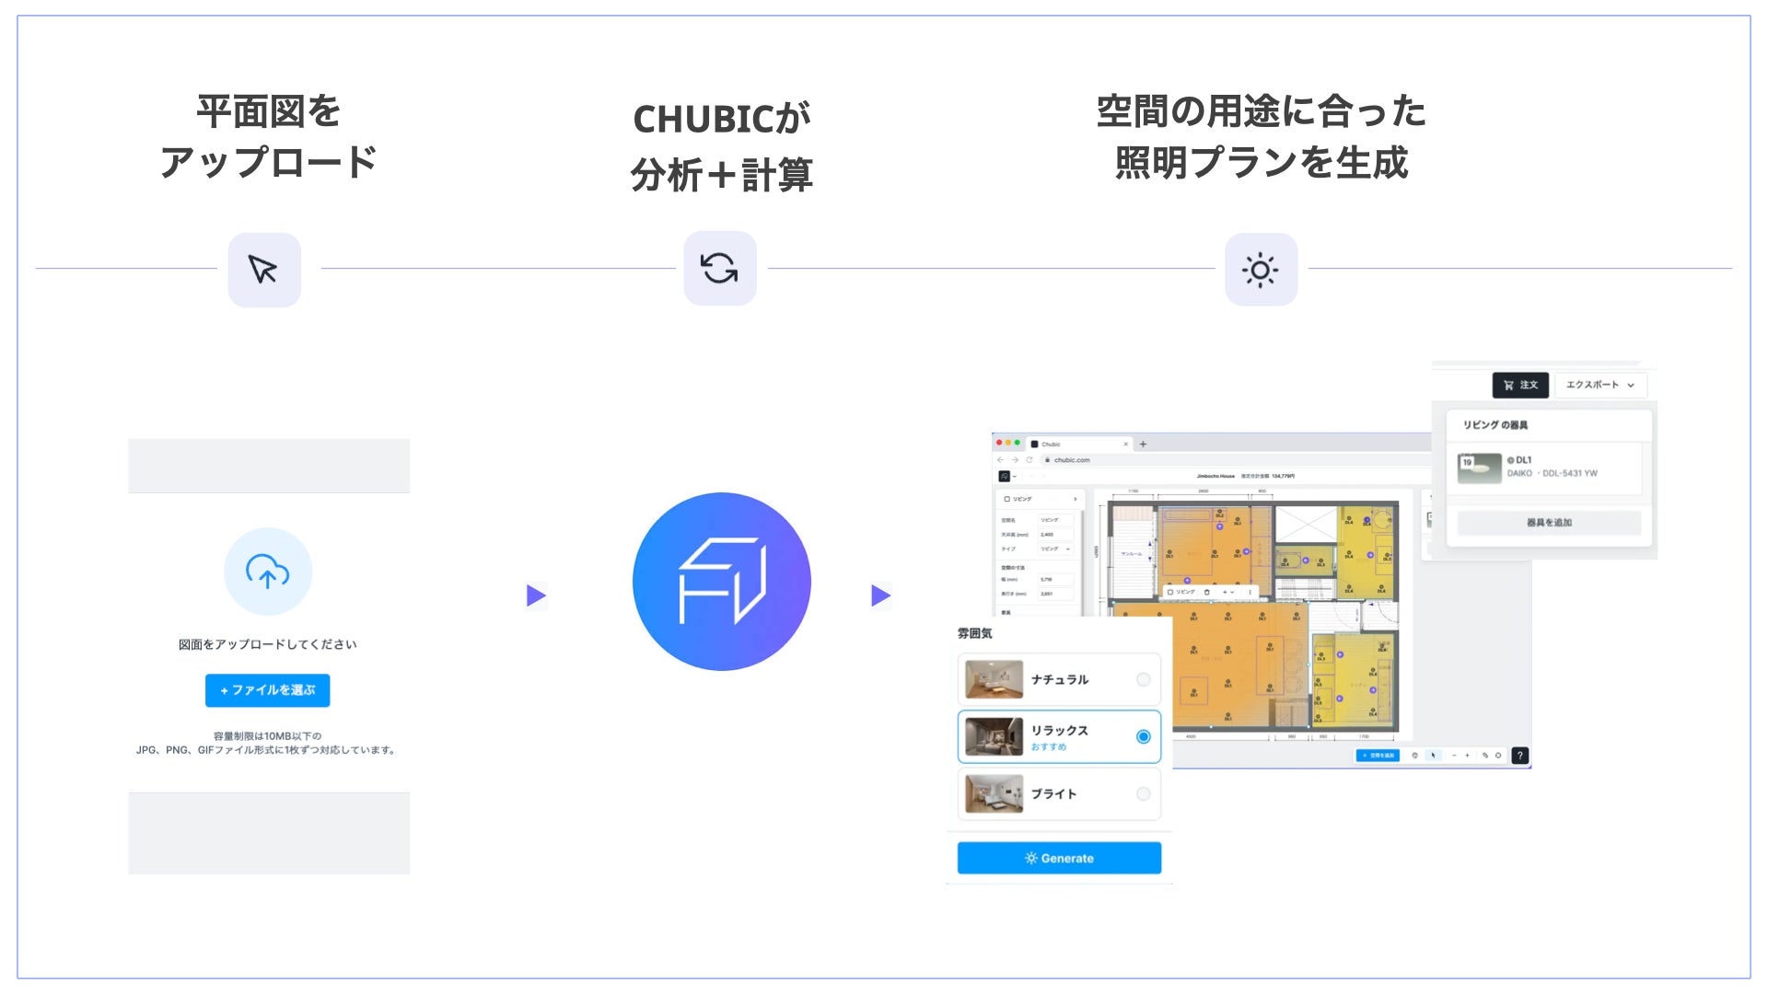
Task: Select the ナチュラル mood radio button
Action: [x=1143, y=680]
